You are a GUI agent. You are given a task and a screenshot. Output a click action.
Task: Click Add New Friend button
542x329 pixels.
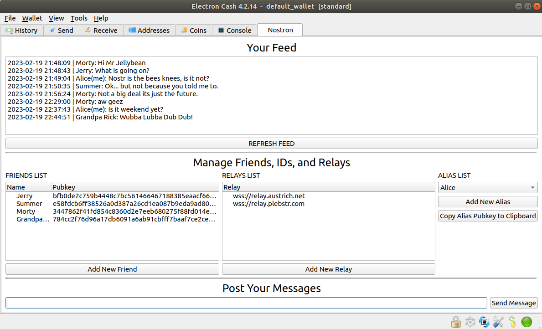(112, 269)
